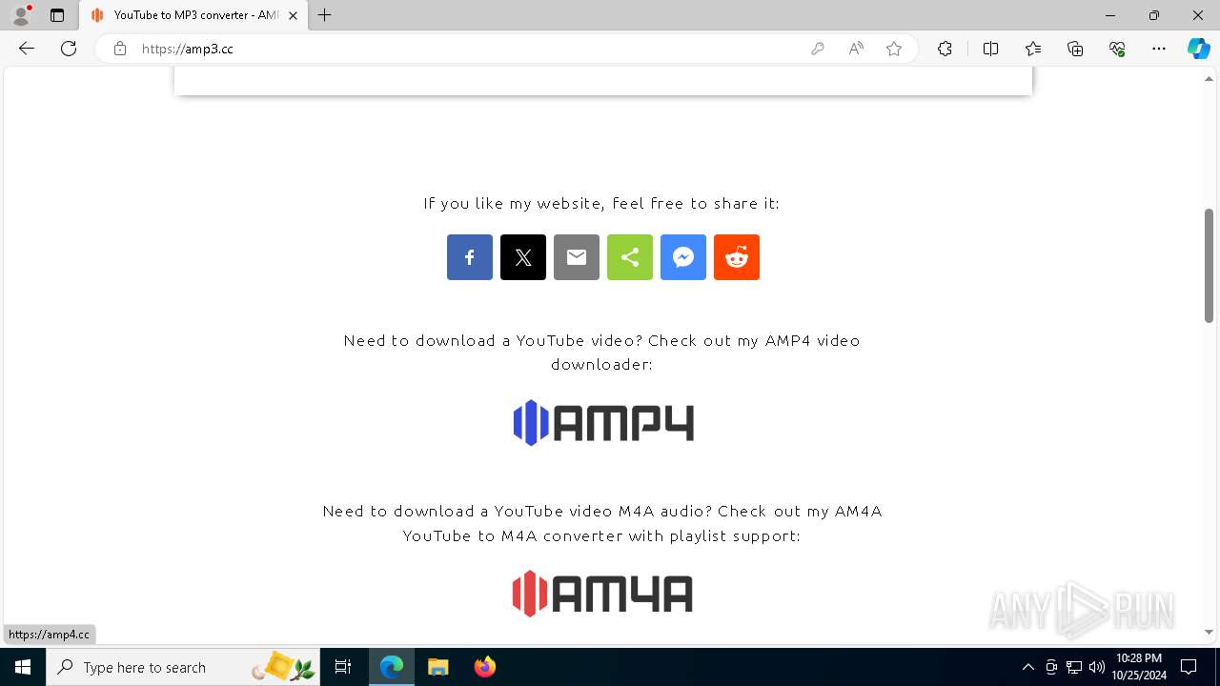Image resolution: width=1220 pixels, height=686 pixels.
Task: Open the Windows Start menu
Action: click(23, 667)
